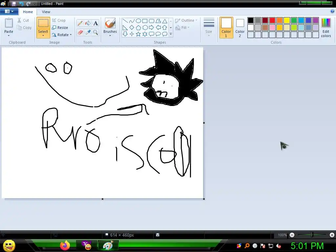Open the Outline dropdown
Screen dimensions: 336x252
pos(186,20)
